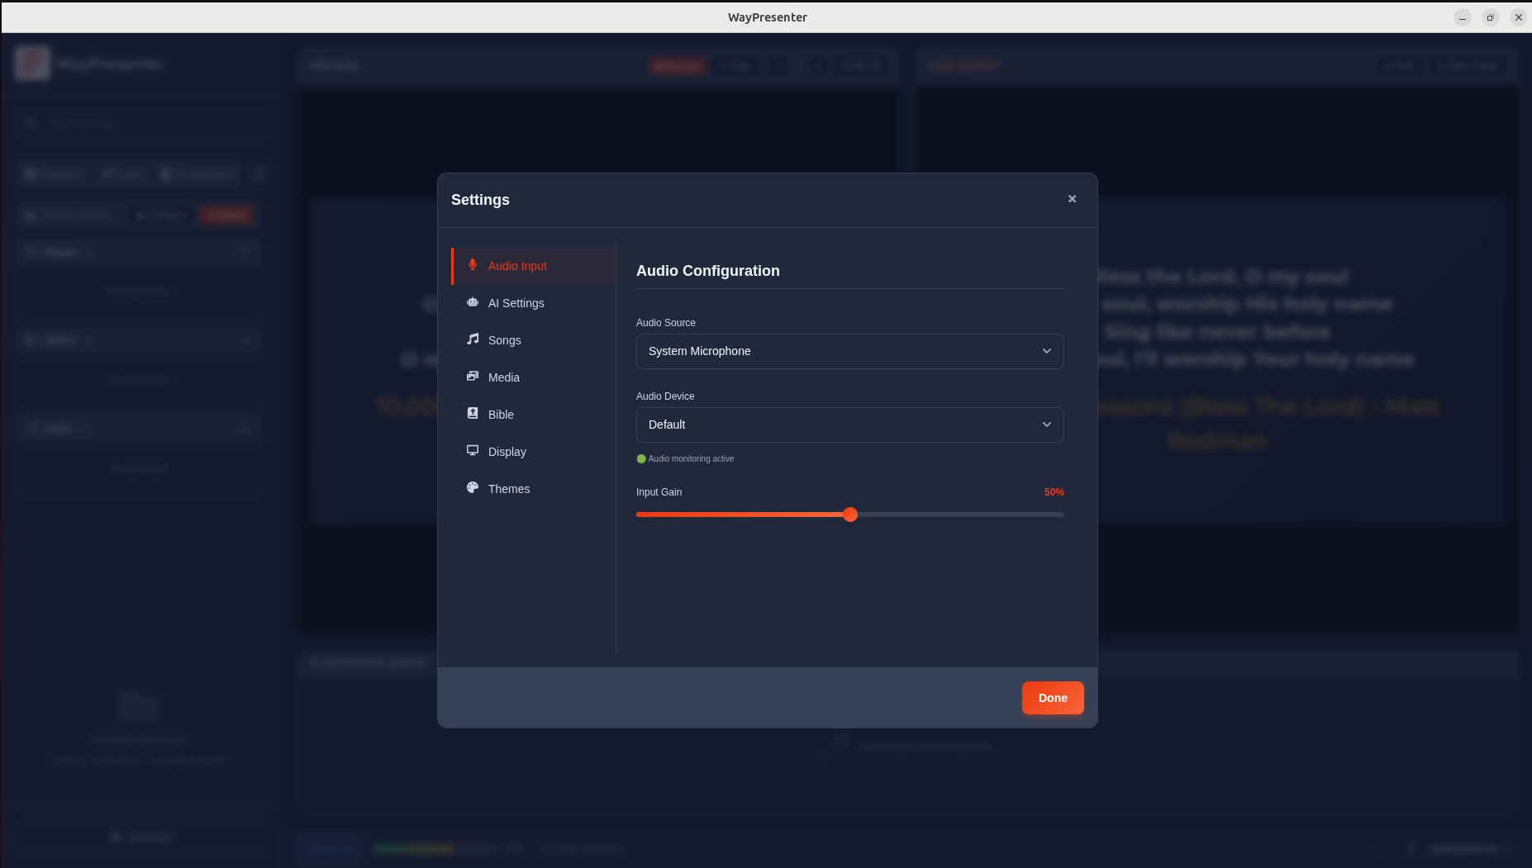1532x868 pixels.
Task: Click the green audio monitoring status dot
Action: click(641, 458)
